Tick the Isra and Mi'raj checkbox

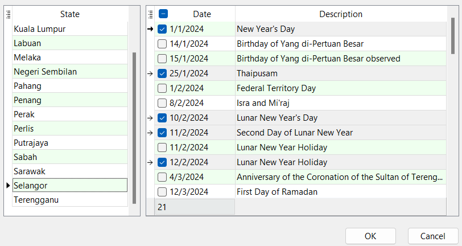162,103
